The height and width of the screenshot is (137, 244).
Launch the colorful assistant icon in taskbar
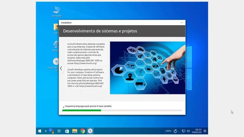51,131
